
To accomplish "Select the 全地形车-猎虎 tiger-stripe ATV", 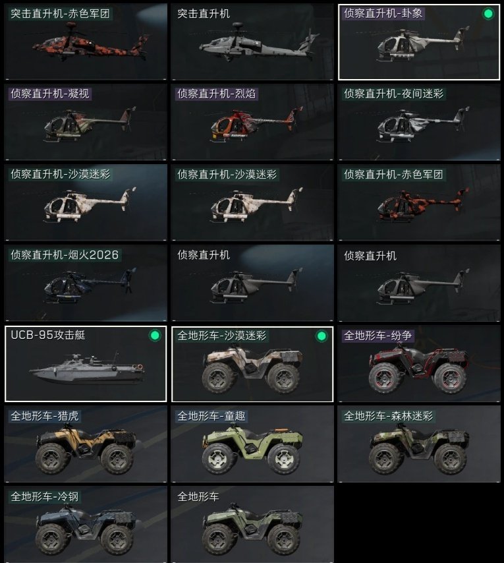I will coord(86,444).
